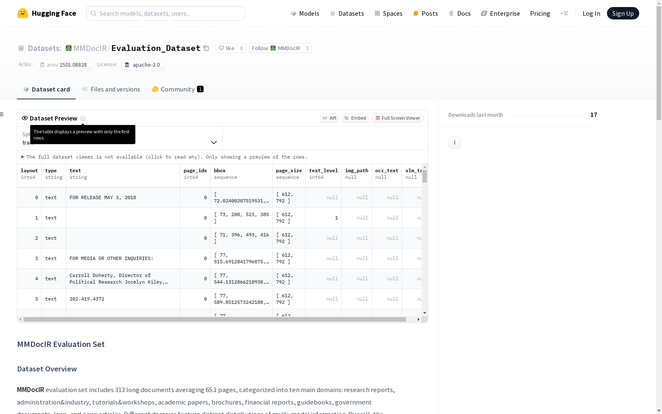Click the like count 0 badge
The width and height of the screenshot is (662, 414).
point(242,48)
